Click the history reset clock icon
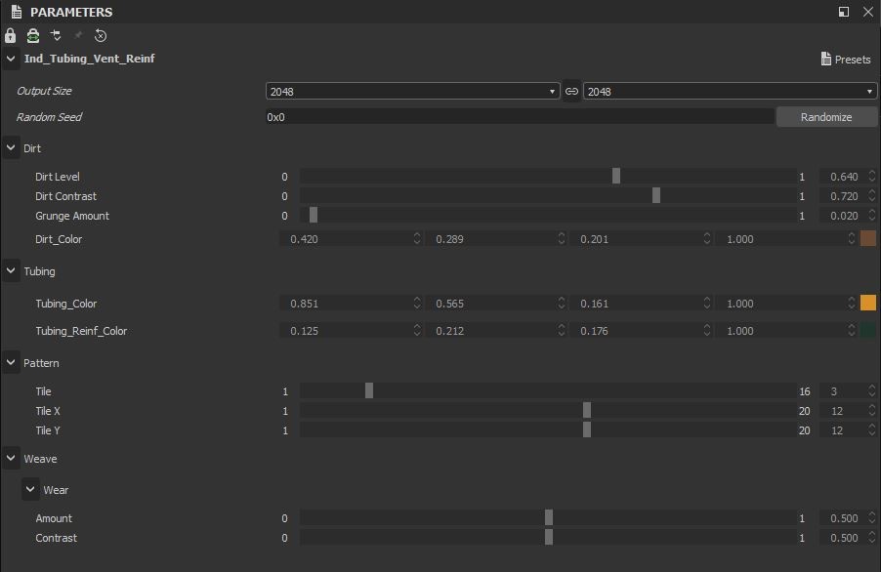Viewport: 881px width, 572px height. tap(101, 35)
